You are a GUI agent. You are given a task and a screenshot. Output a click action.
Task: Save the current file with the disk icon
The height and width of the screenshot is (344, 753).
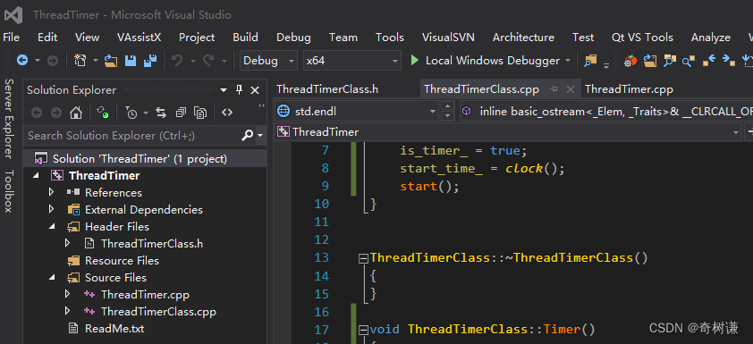(x=131, y=61)
